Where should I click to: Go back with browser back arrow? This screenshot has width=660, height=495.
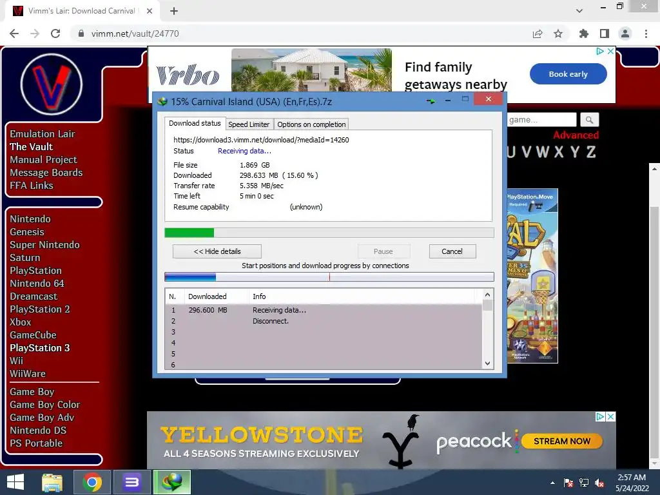[14, 34]
